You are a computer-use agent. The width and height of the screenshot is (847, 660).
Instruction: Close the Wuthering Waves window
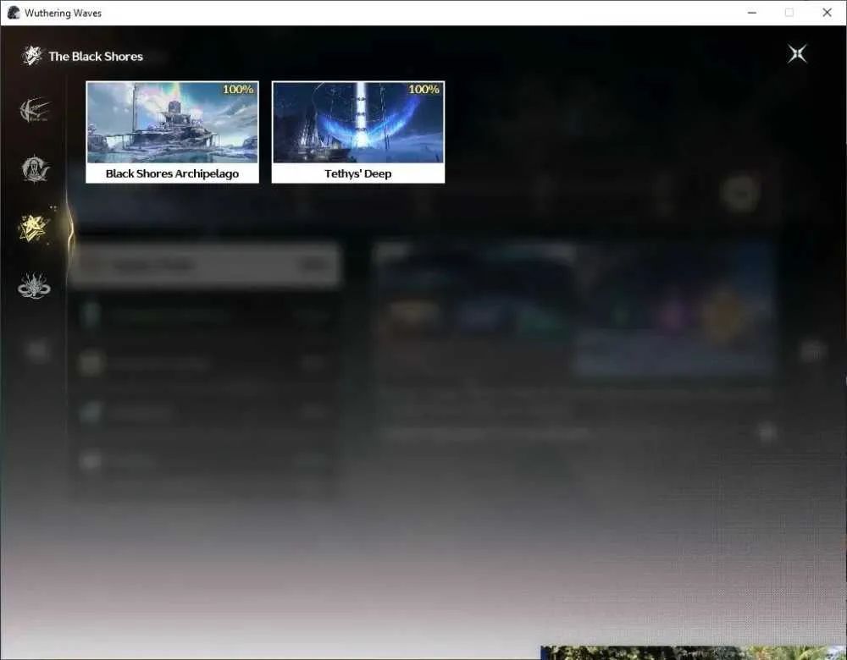[x=827, y=13]
